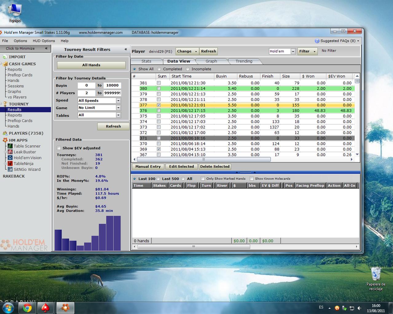Click the volume icon in tray
This screenshot has height=314, width=393.
[359, 308]
